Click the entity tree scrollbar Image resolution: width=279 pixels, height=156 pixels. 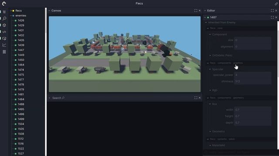[46, 20]
